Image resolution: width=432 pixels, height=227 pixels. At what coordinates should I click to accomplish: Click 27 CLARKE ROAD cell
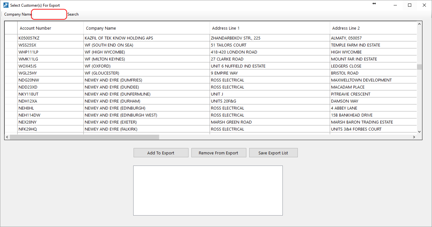[x=270, y=59]
